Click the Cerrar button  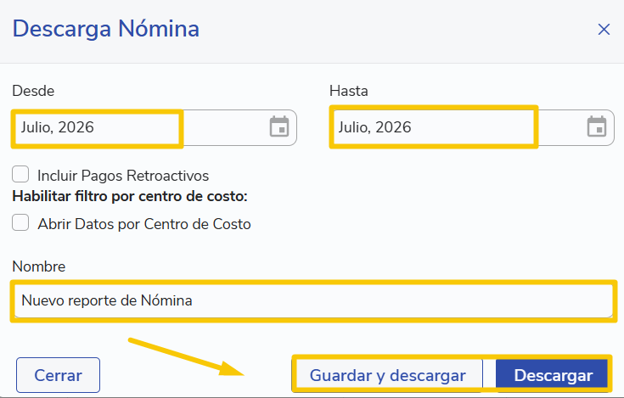pyautogui.click(x=58, y=375)
